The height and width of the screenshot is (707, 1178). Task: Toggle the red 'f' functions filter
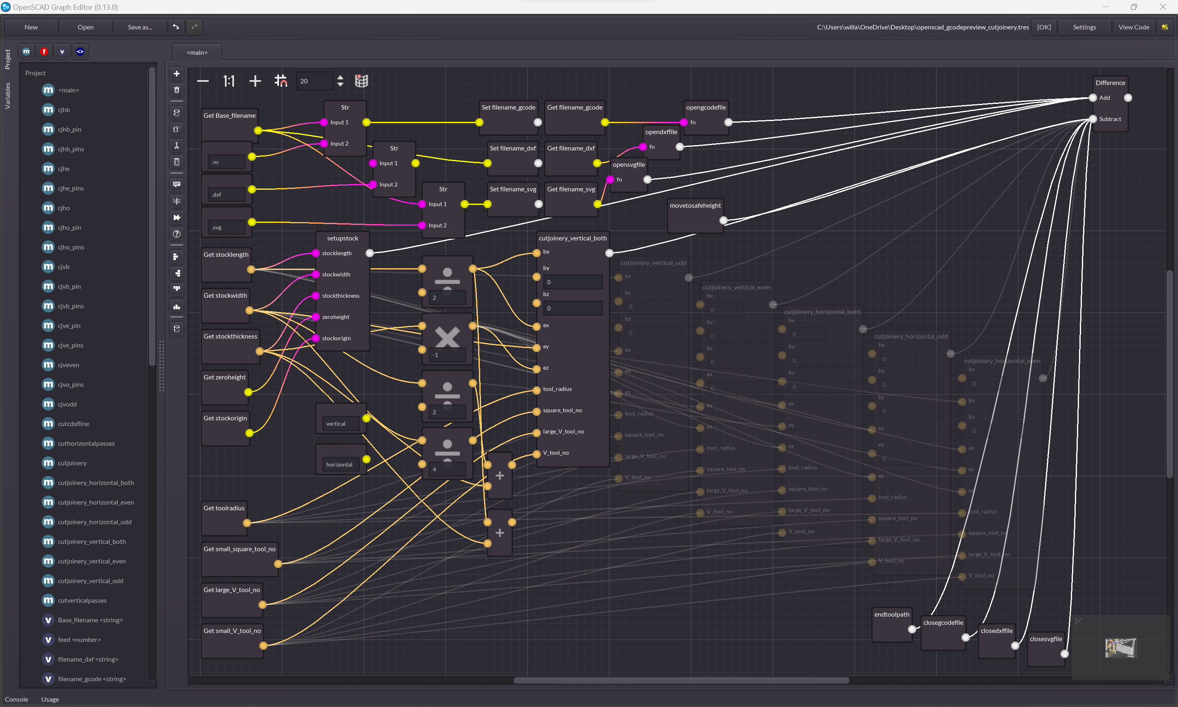[x=44, y=52]
